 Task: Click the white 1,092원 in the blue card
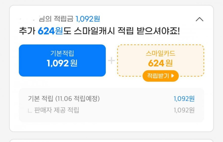[x=62, y=63]
